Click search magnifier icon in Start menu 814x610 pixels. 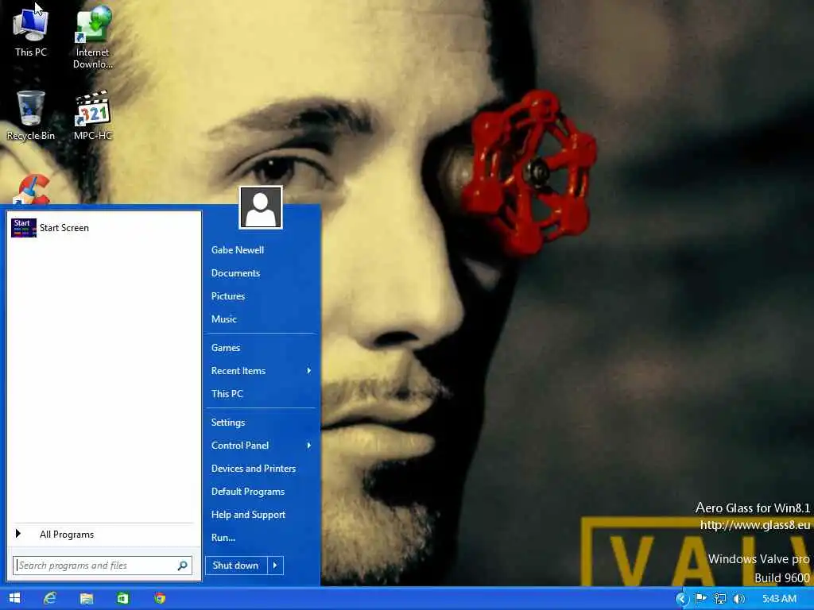182,566
